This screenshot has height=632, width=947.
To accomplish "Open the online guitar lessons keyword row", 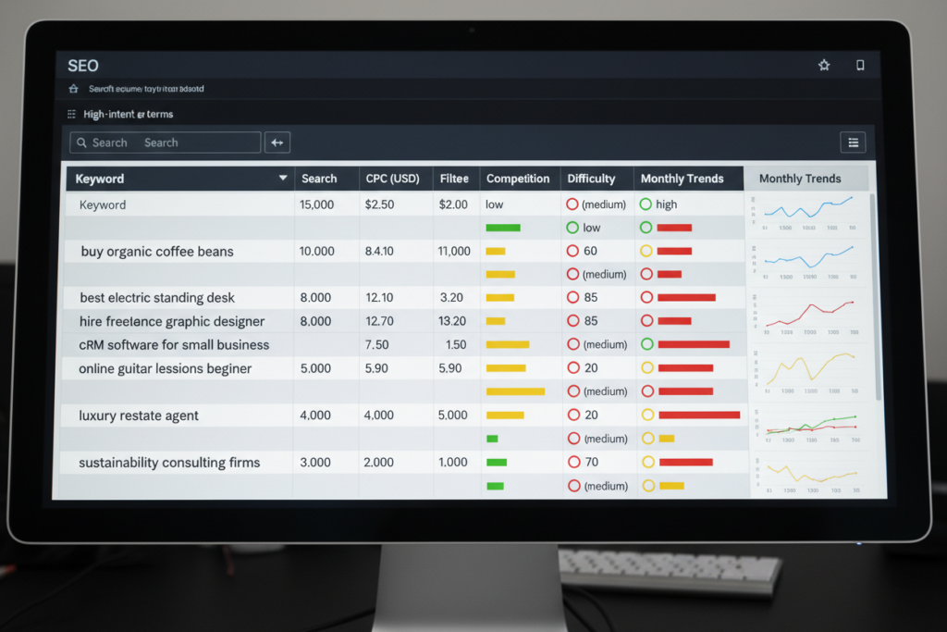I will coord(165,368).
